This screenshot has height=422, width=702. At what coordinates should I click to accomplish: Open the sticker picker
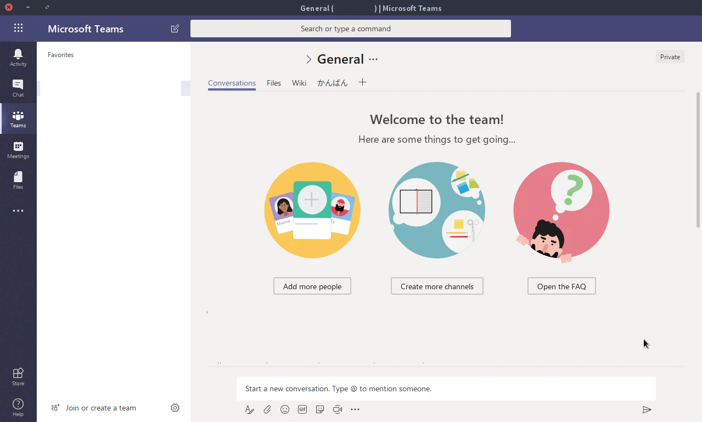[320, 409]
